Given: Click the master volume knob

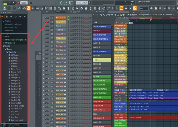Looking at the screenshot, I should (9, 8).
